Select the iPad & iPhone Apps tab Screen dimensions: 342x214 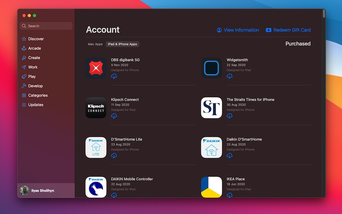(x=122, y=44)
